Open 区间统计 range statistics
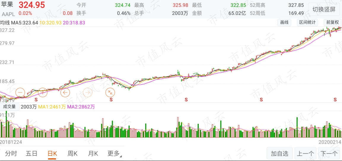Viewport: 342px width, 161px height. (x=307, y=23)
